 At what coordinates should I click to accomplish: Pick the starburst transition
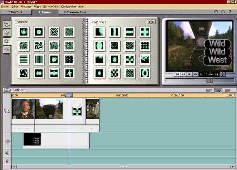coord(23,32)
